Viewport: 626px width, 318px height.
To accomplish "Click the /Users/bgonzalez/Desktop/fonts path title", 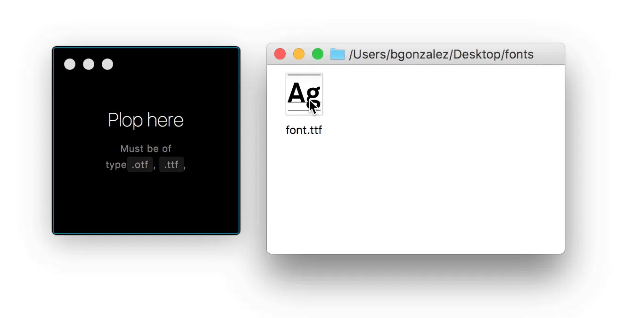I will (x=441, y=54).
